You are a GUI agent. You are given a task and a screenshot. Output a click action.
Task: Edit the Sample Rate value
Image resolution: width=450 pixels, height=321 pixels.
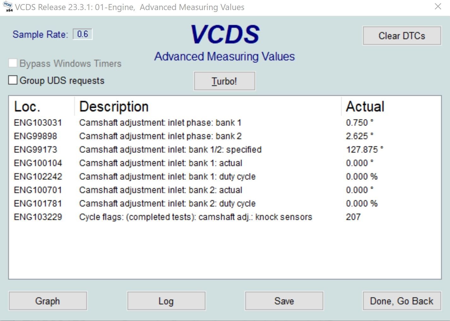[82, 34]
